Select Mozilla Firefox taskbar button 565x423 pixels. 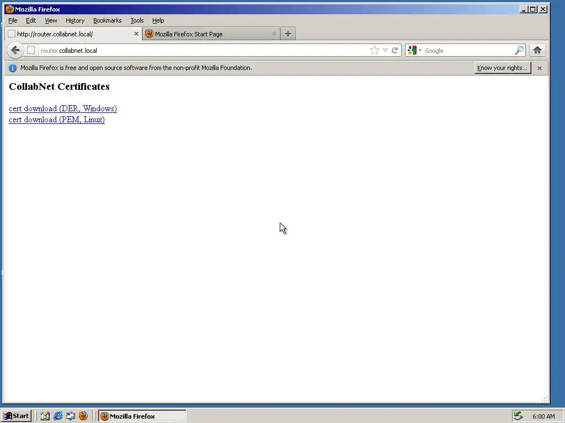tap(142, 416)
